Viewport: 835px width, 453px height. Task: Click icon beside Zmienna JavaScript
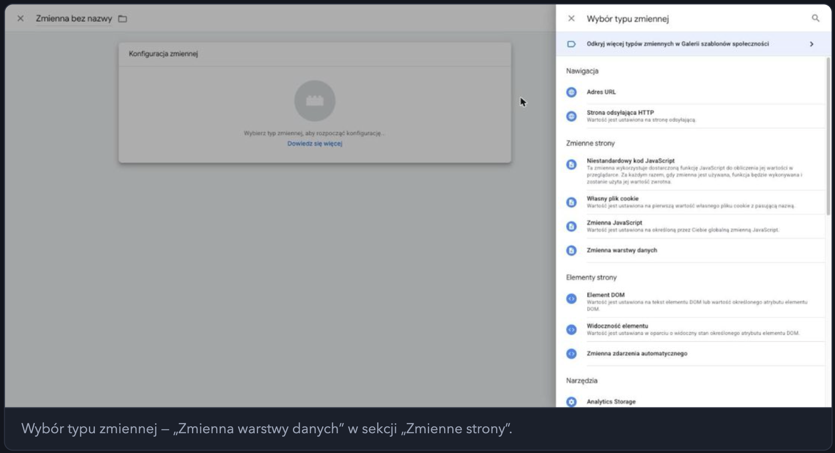(x=571, y=226)
